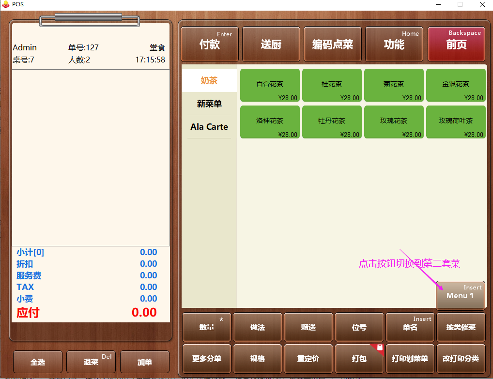
Task: Choose 规格 specification
Action: pos(258,359)
